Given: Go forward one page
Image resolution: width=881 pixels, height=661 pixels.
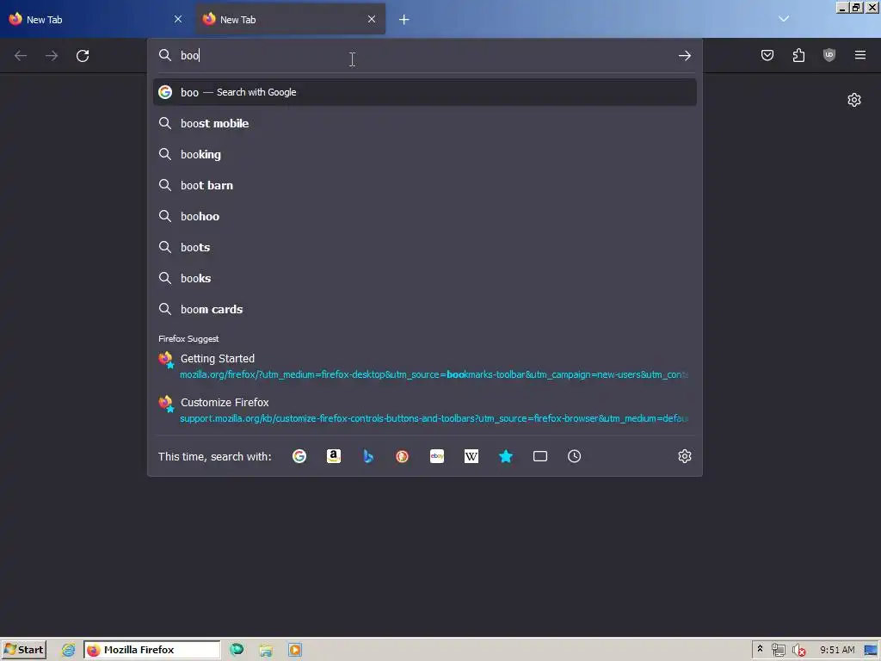Looking at the screenshot, I should point(52,56).
